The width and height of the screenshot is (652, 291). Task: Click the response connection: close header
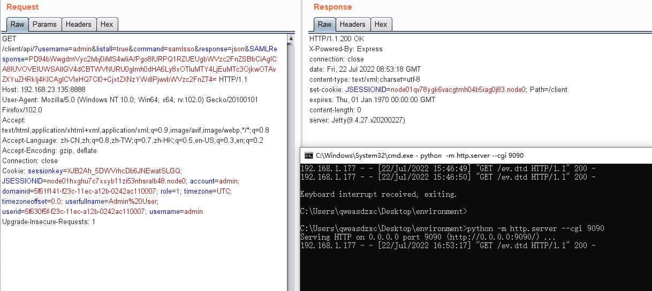click(x=336, y=59)
